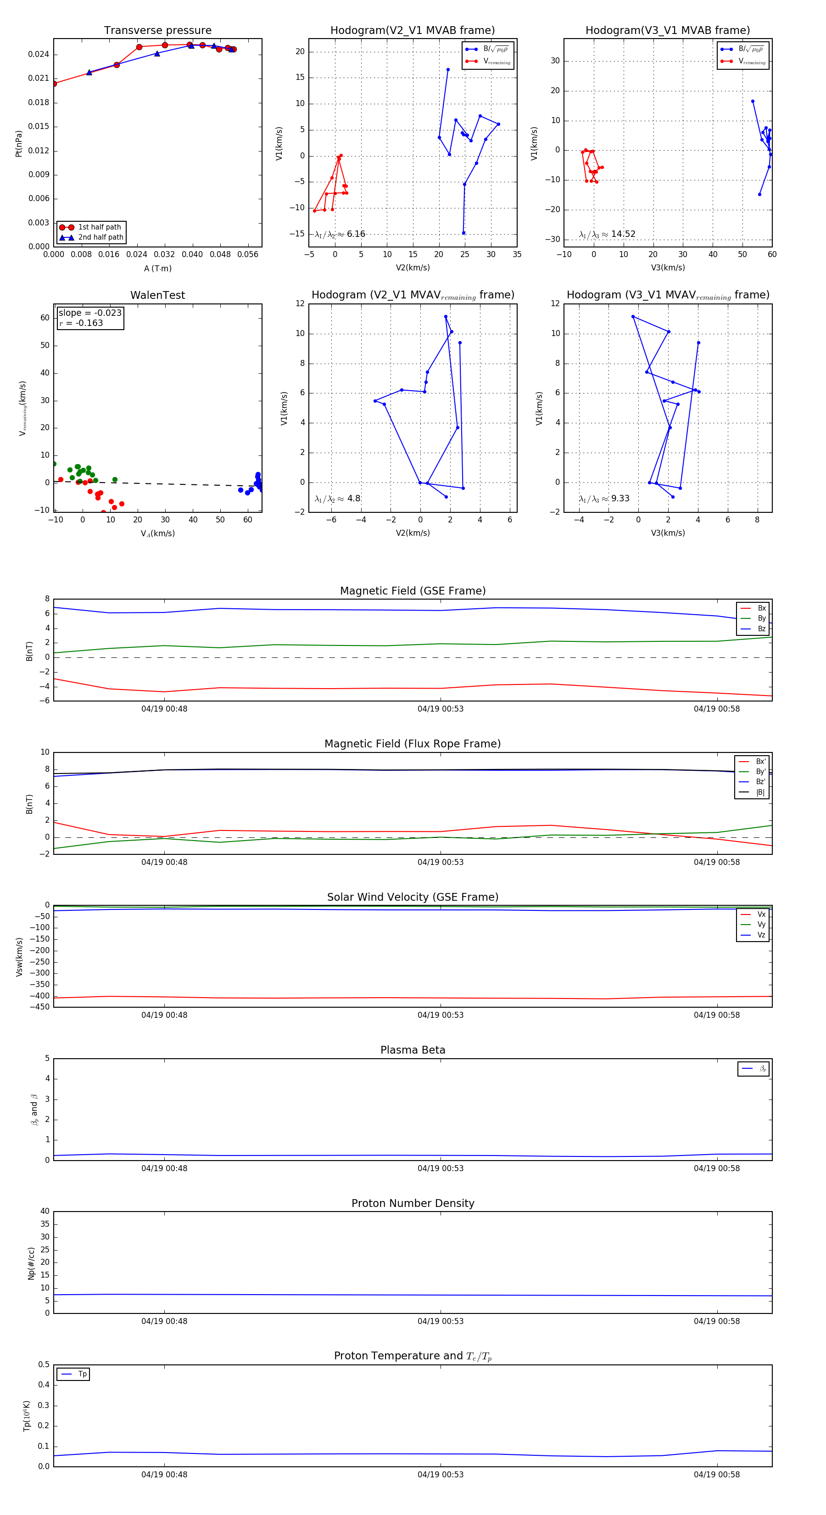Click the 'Vx' legend entry in velocity plot
Image resolution: width=826 pixels, height=1515 pixels.
[753, 915]
